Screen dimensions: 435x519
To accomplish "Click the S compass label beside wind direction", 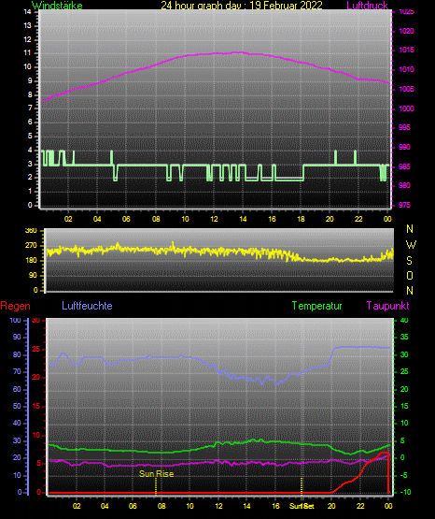I will coord(409,261).
